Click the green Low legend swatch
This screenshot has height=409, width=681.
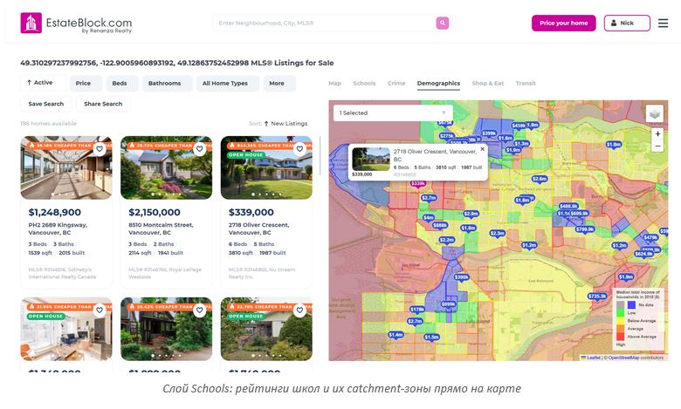[x=620, y=313]
